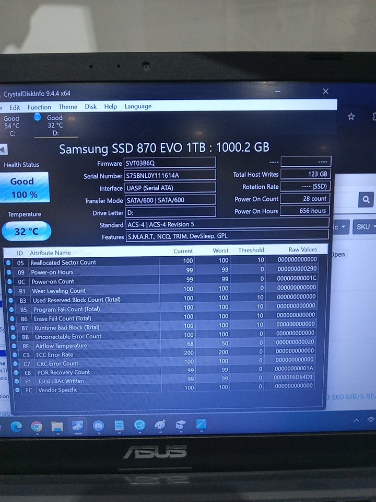The height and width of the screenshot is (502, 376).
Task: Open the Theme menu
Action: (x=68, y=107)
